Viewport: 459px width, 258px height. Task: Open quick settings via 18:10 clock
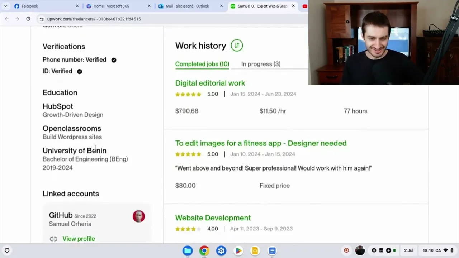pos(438,250)
